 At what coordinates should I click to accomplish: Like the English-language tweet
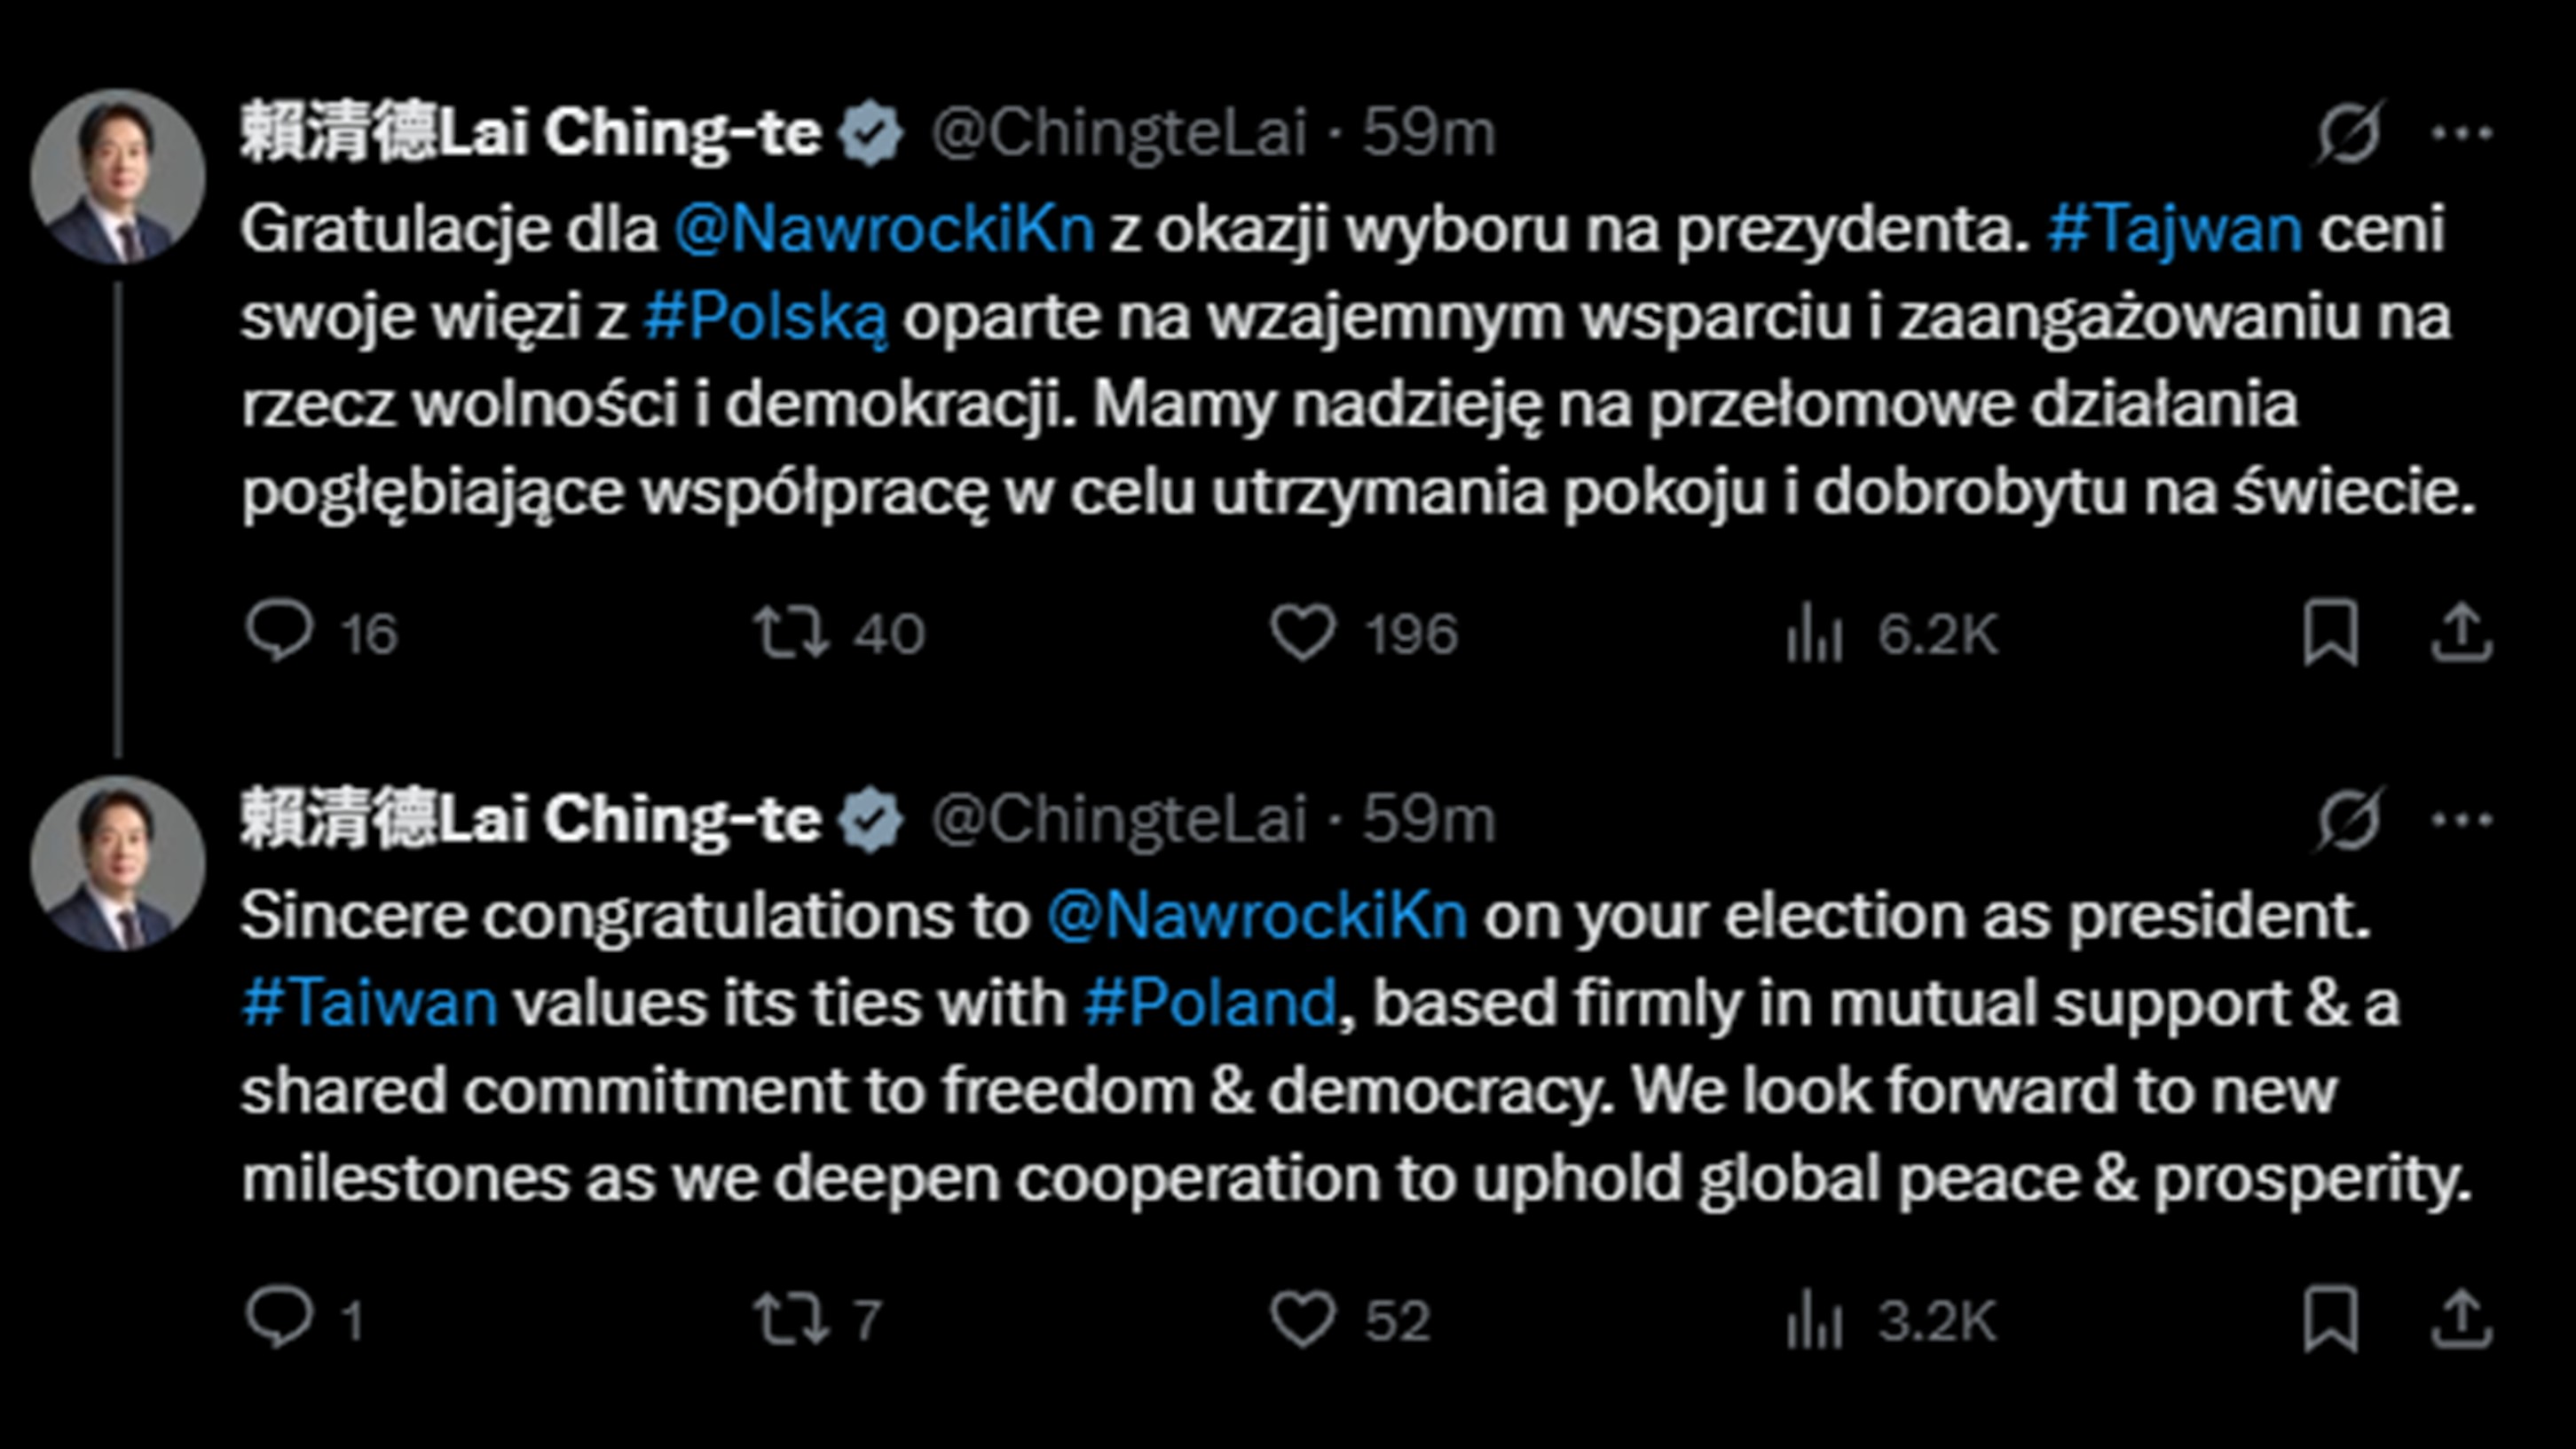coord(1303,1319)
